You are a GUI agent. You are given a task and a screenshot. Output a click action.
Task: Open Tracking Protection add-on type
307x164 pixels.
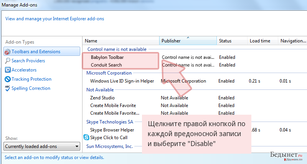pos(31,79)
